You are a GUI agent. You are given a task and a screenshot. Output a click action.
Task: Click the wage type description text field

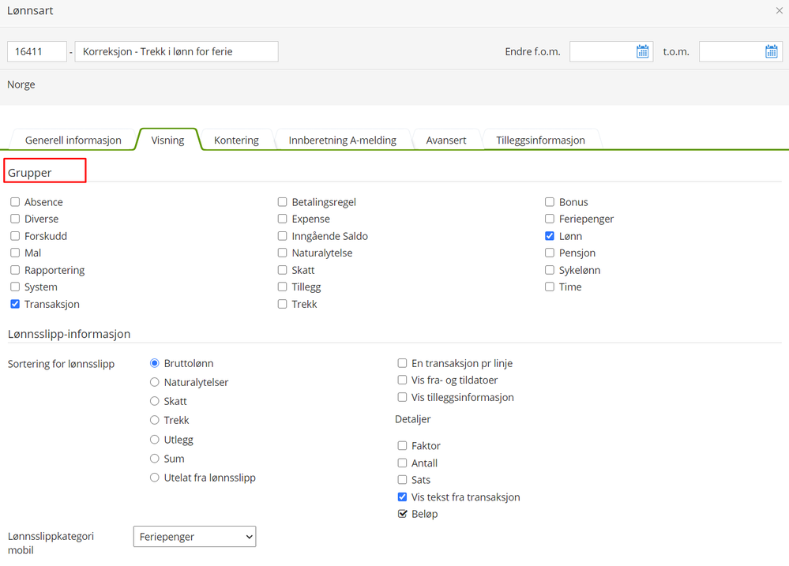click(176, 51)
